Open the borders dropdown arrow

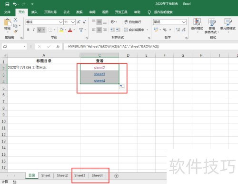pos(55,30)
